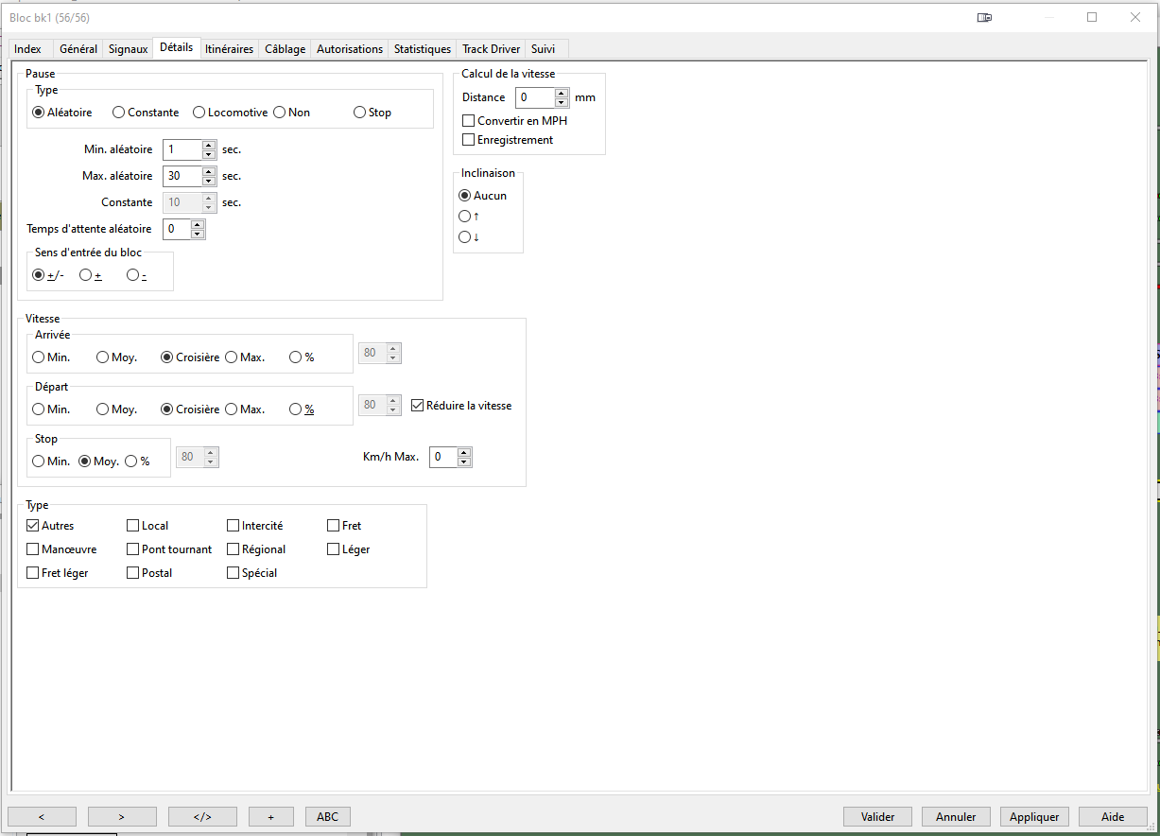
Task: Enable the Convertir en MPH checkbox
Action: tap(468, 121)
